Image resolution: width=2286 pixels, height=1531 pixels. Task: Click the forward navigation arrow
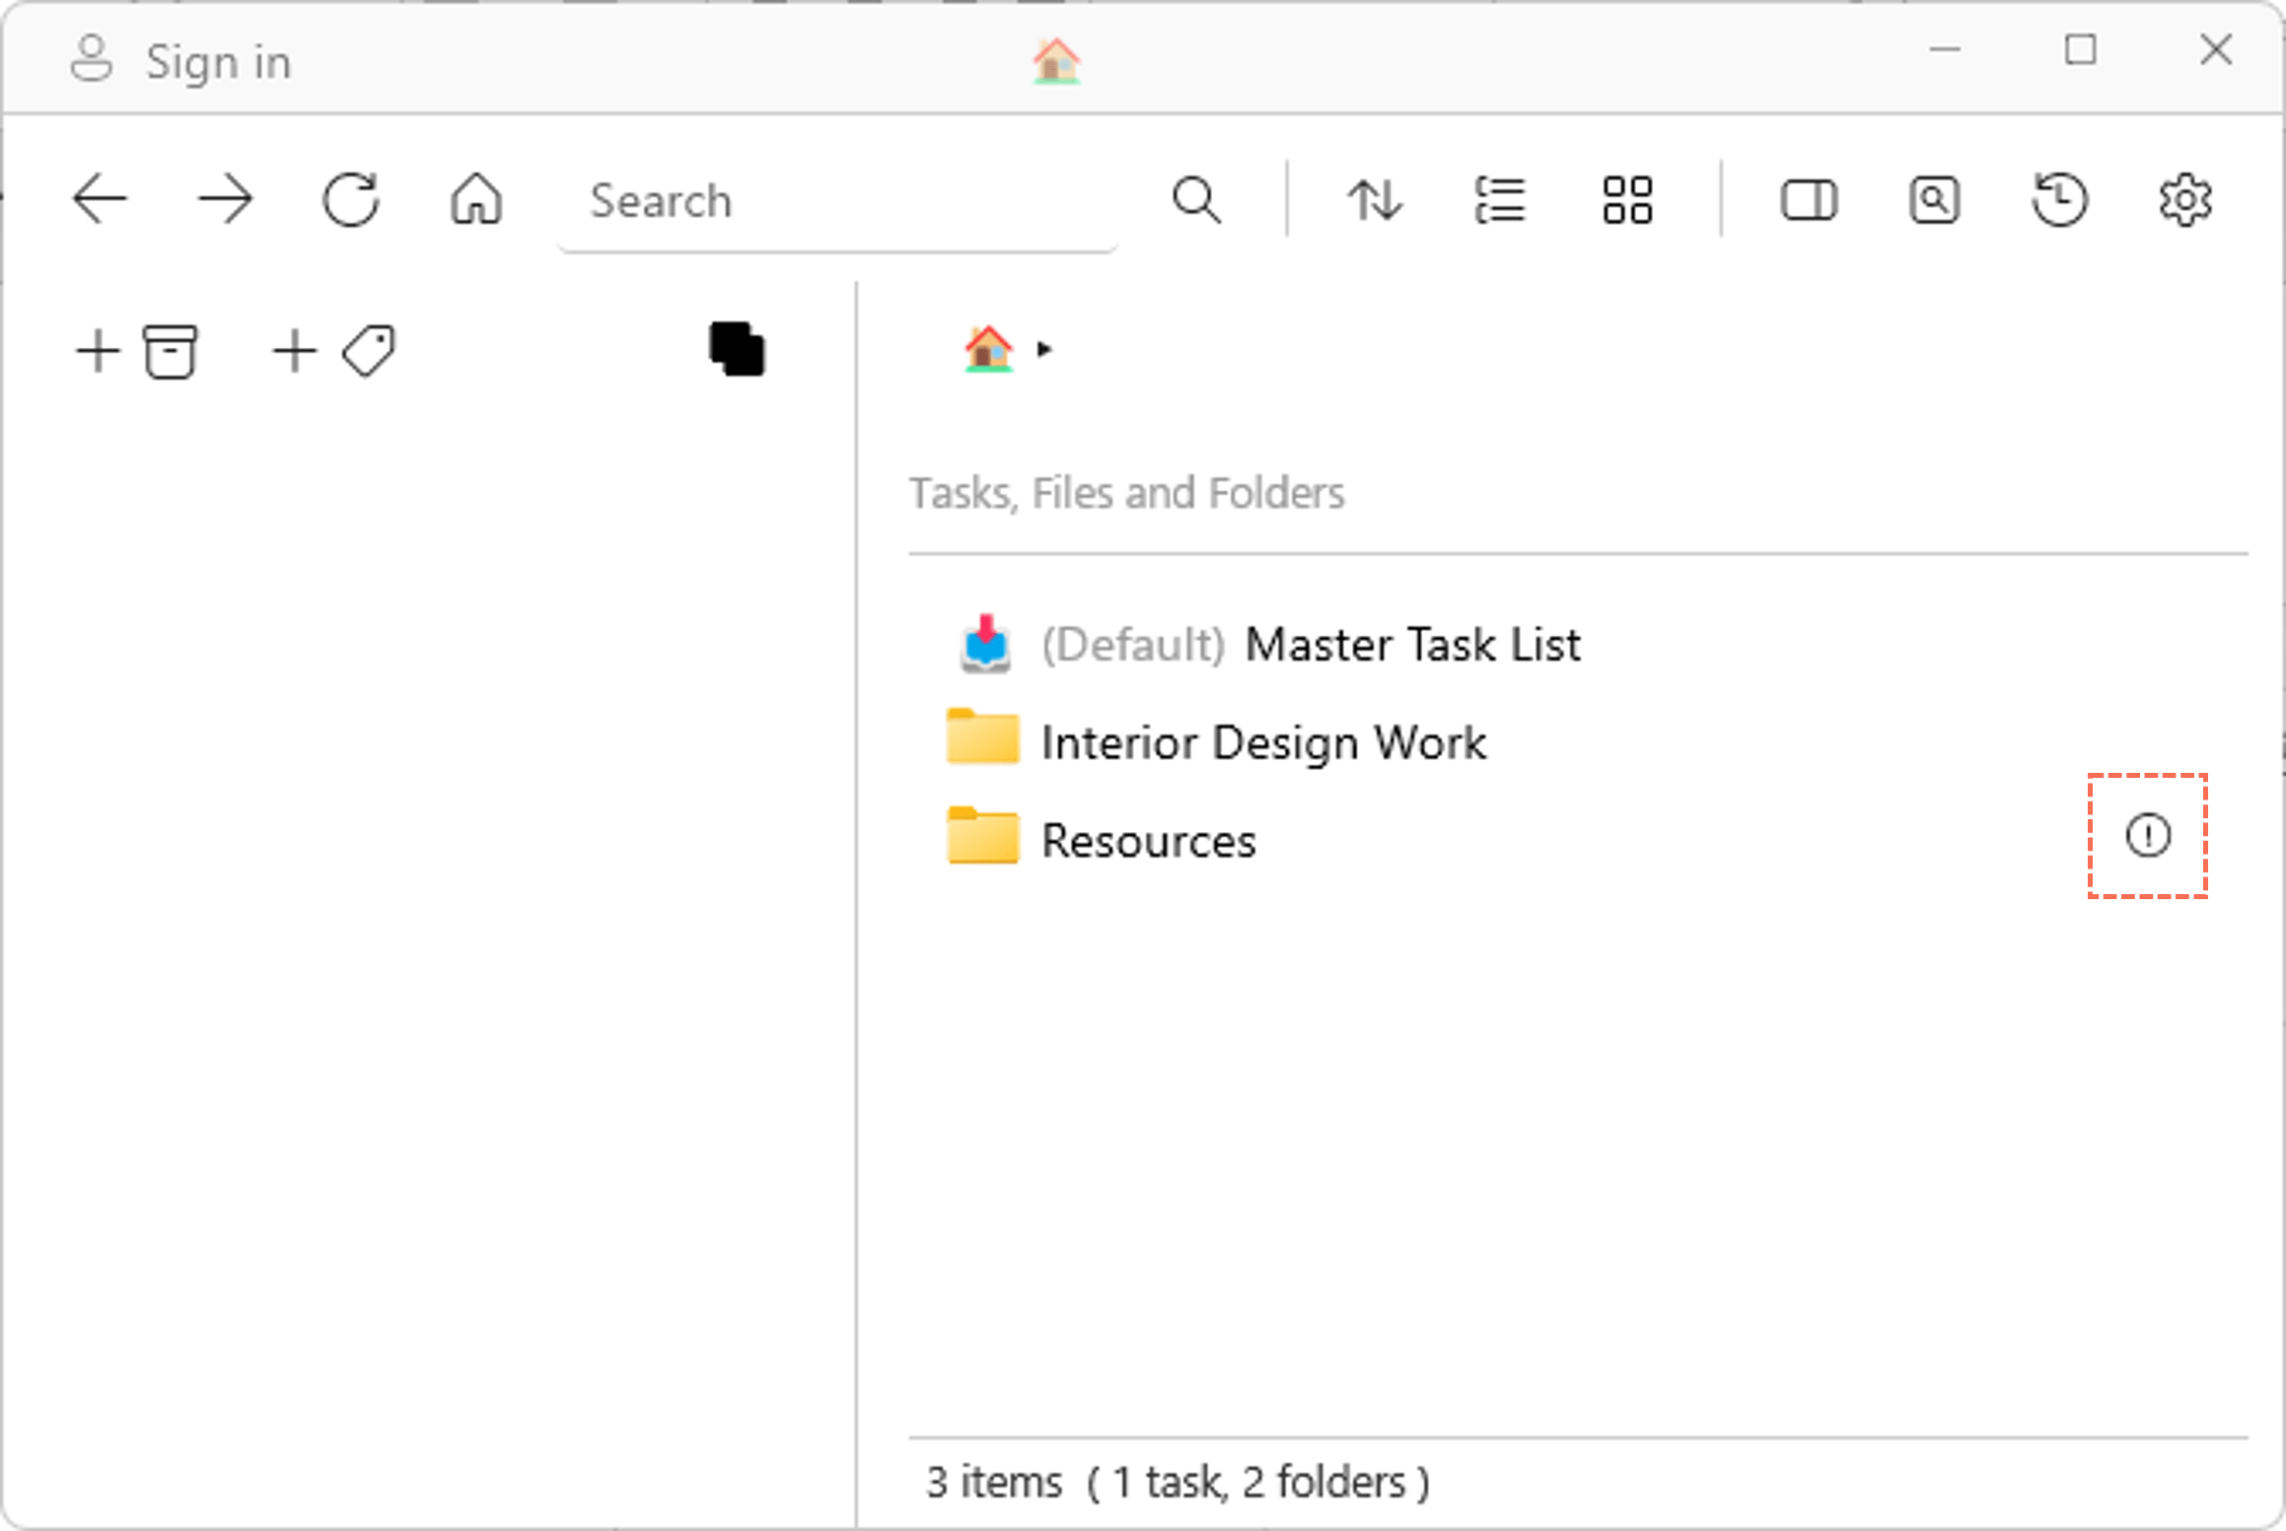click(226, 200)
